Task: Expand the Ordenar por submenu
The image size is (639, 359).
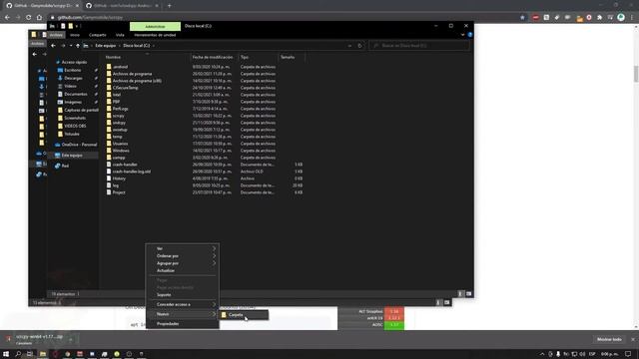Action: point(183,256)
